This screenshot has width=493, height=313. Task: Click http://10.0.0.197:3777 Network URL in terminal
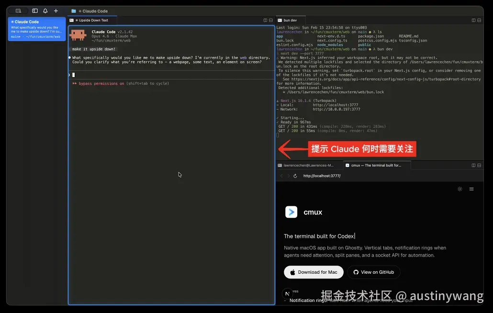tap(336, 110)
